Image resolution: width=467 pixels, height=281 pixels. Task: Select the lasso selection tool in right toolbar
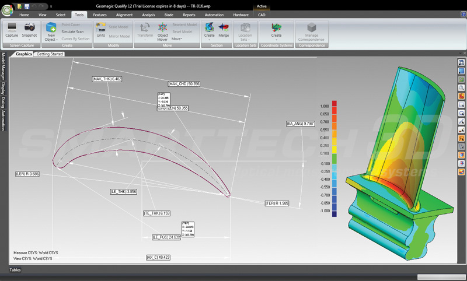461,113
